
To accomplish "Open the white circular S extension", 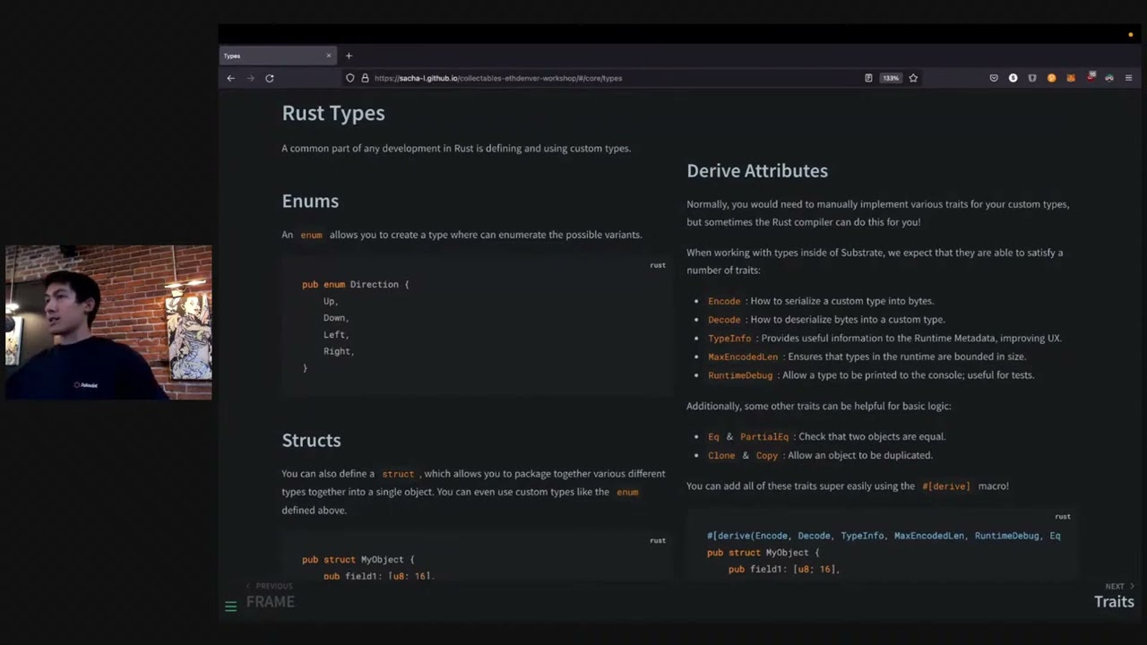I will pyautogui.click(x=1013, y=78).
